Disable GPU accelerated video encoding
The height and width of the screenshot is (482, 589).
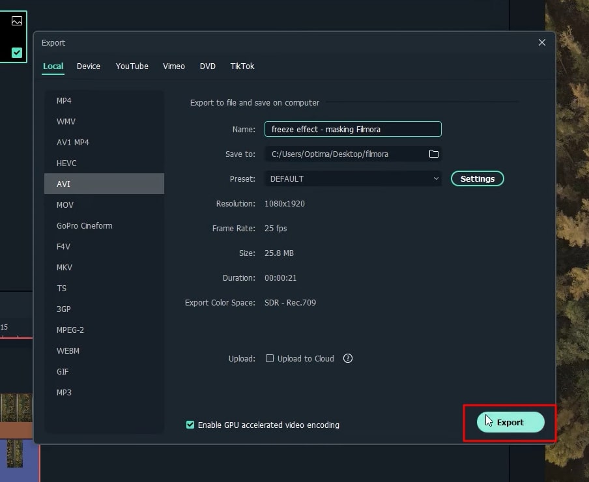pos(190,425)
